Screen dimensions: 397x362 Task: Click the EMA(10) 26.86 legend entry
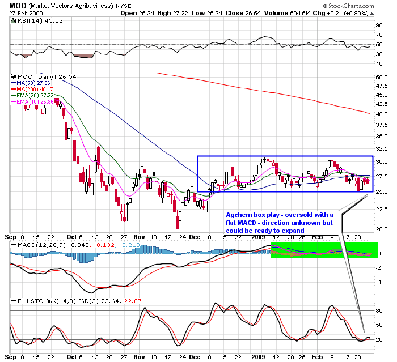point(32,102)
